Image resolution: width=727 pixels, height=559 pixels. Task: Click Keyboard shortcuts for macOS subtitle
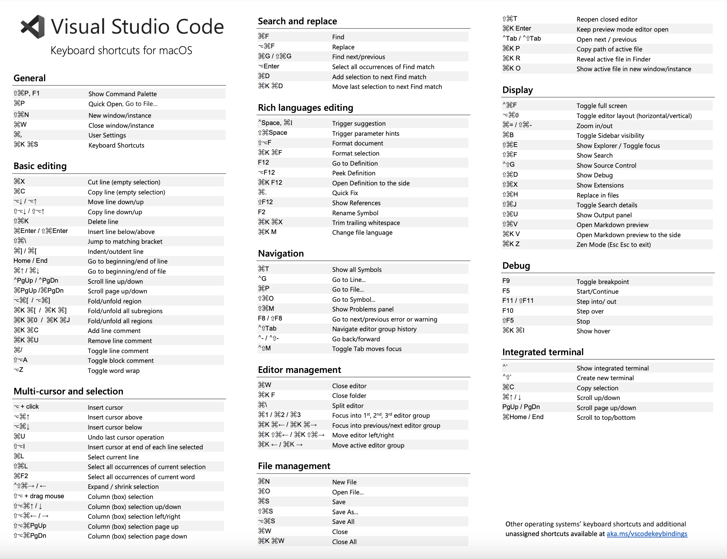pyautogui.click(x=121, y=50)
